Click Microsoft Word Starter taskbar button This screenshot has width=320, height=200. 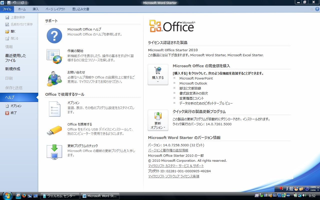pos(100,196)
